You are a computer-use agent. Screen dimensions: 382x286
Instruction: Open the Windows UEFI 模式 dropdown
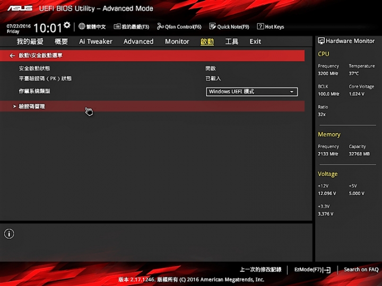pyautogui.click(x=251, y=92)
